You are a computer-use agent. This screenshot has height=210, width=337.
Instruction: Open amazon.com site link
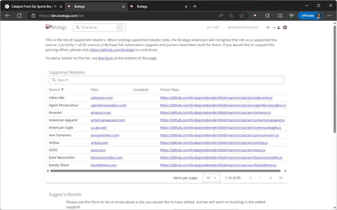pyautogui.click(x=101, y=112)
